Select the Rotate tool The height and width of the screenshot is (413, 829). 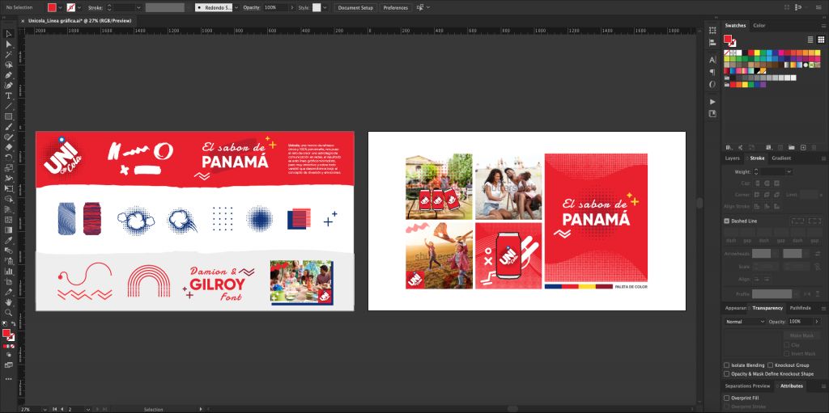(x=8, y=158)
